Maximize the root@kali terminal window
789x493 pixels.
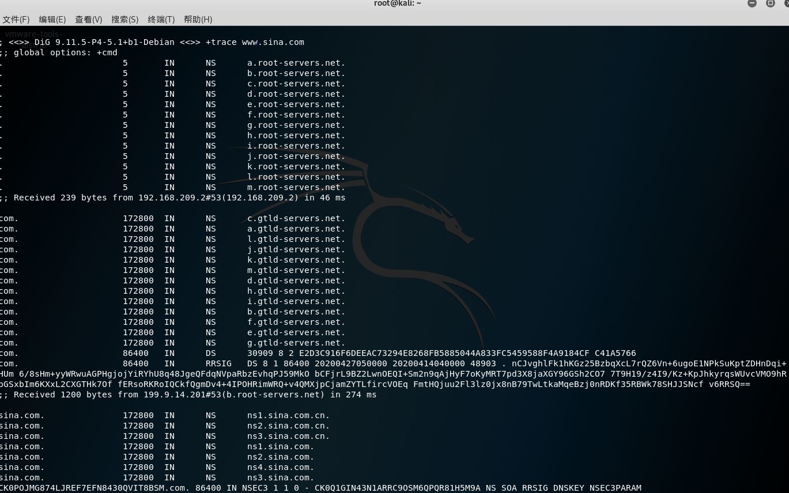770,3
